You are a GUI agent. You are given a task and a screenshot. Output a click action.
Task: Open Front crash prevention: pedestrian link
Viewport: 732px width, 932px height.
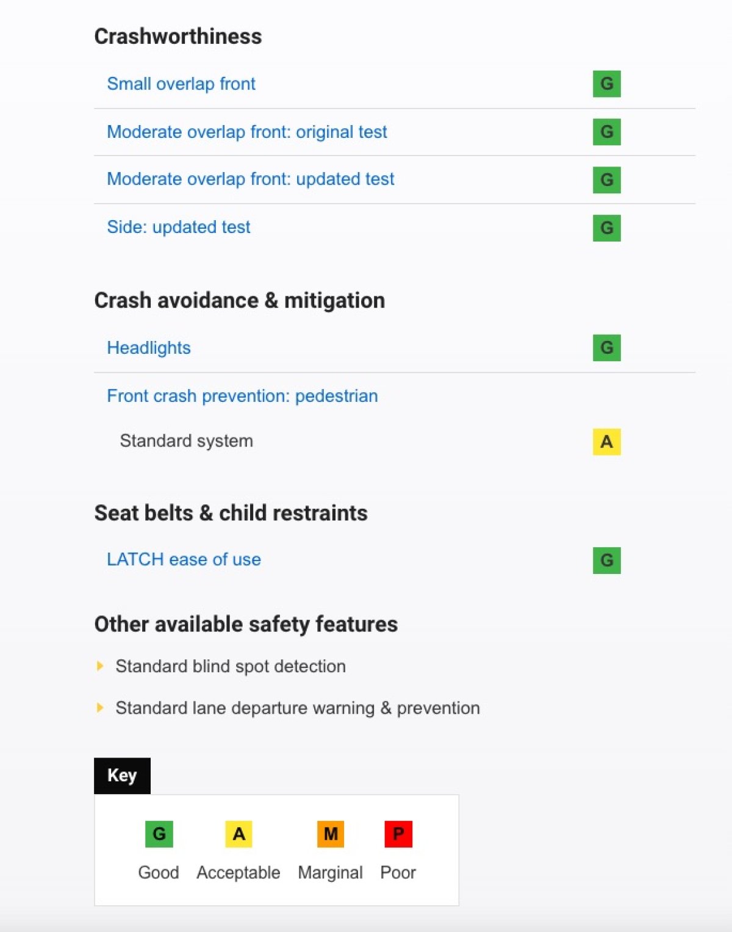click(x=242, y=396)
